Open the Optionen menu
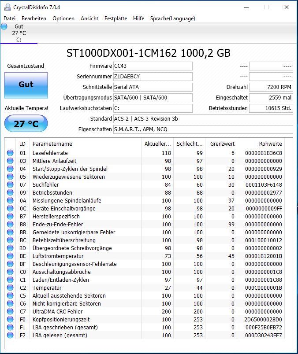Image resolution: width=298 pixels, height=354 pixels. (x=63, y=18)
